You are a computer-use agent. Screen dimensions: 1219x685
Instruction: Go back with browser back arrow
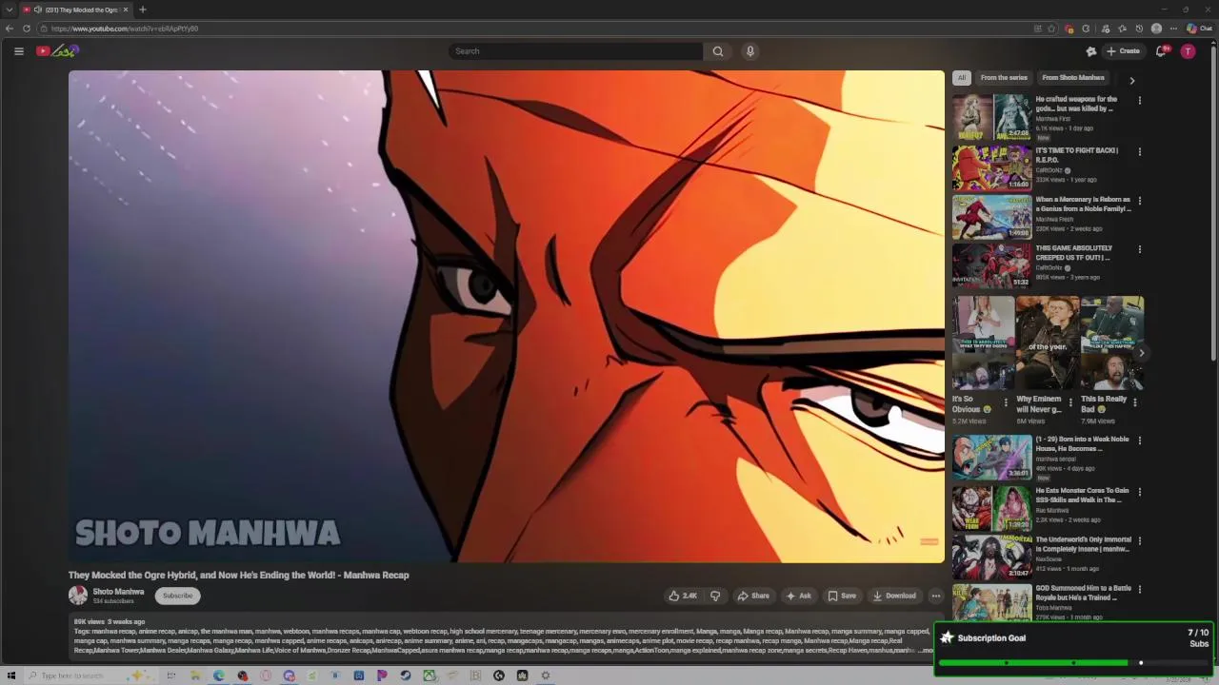tap(10, 29)
